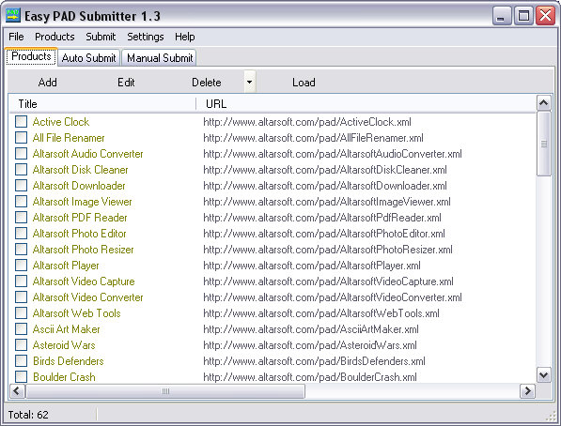The width and height of the screenshot is (561, 426).
Task: Select the Ascii Art Maker title
Action: coord(66,329)
